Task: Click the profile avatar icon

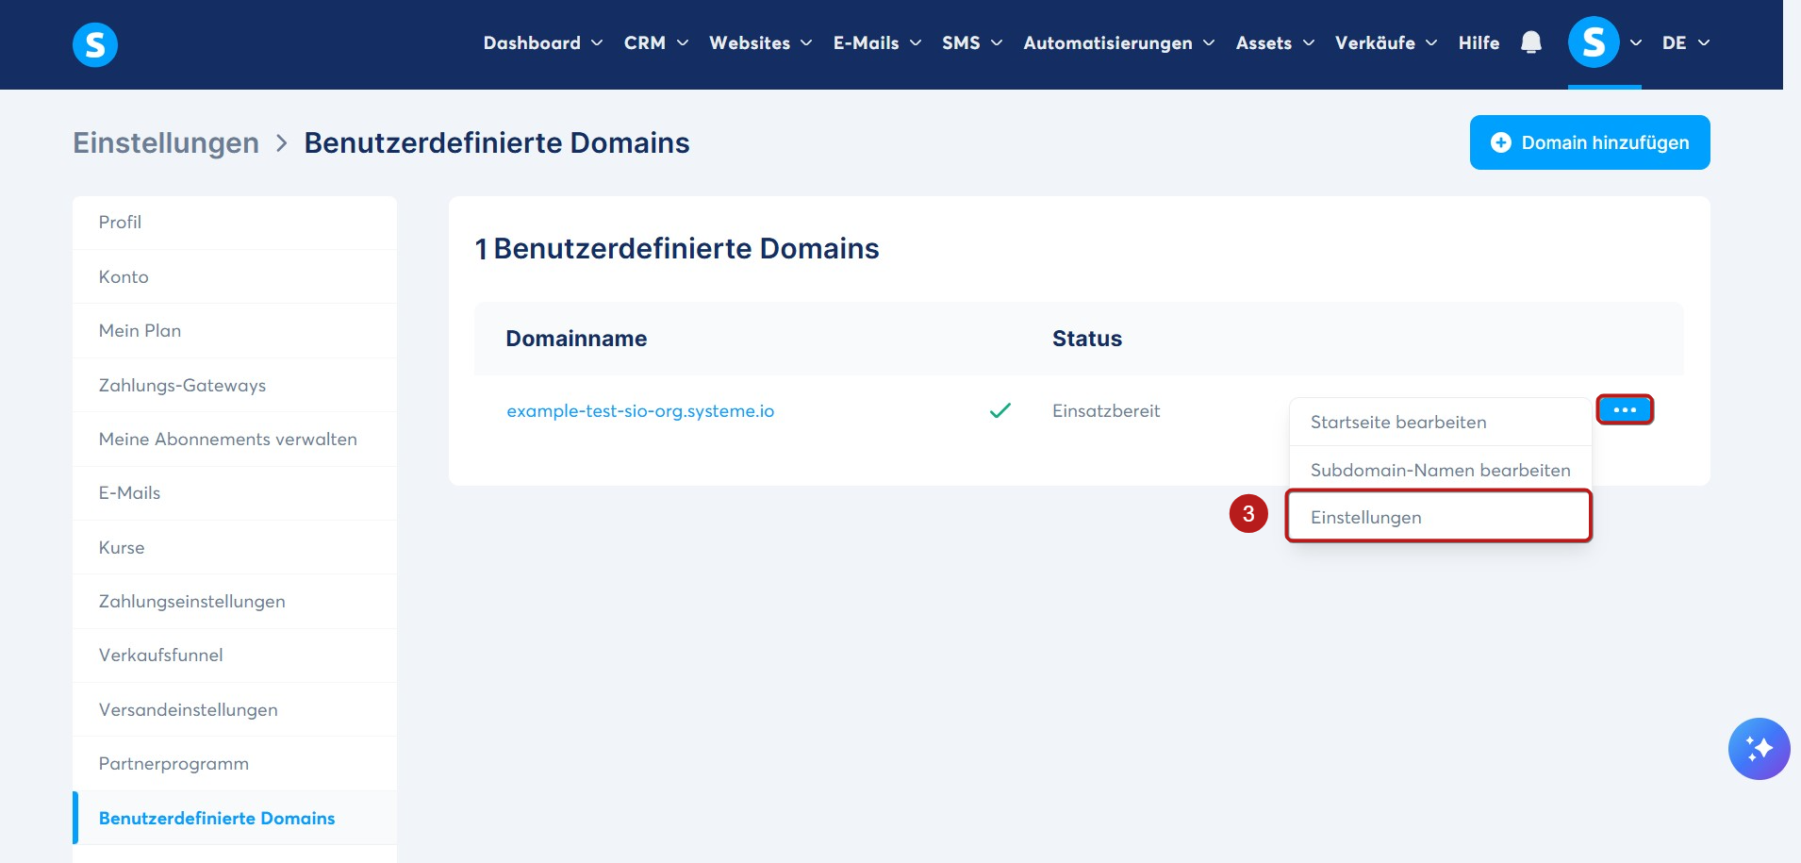Action: click(1594, 42)
